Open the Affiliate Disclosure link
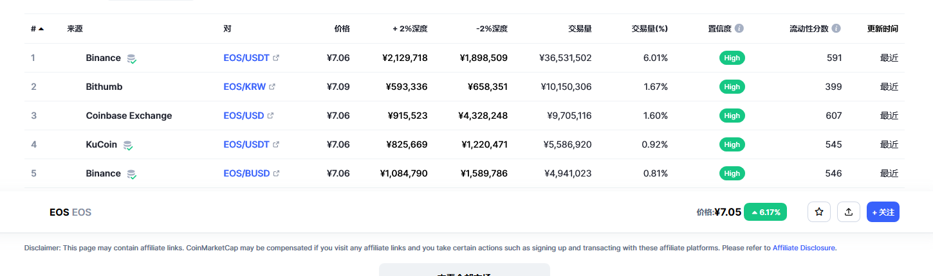Image resolution: width=933 pixels, height=276 pixels. 804,247
